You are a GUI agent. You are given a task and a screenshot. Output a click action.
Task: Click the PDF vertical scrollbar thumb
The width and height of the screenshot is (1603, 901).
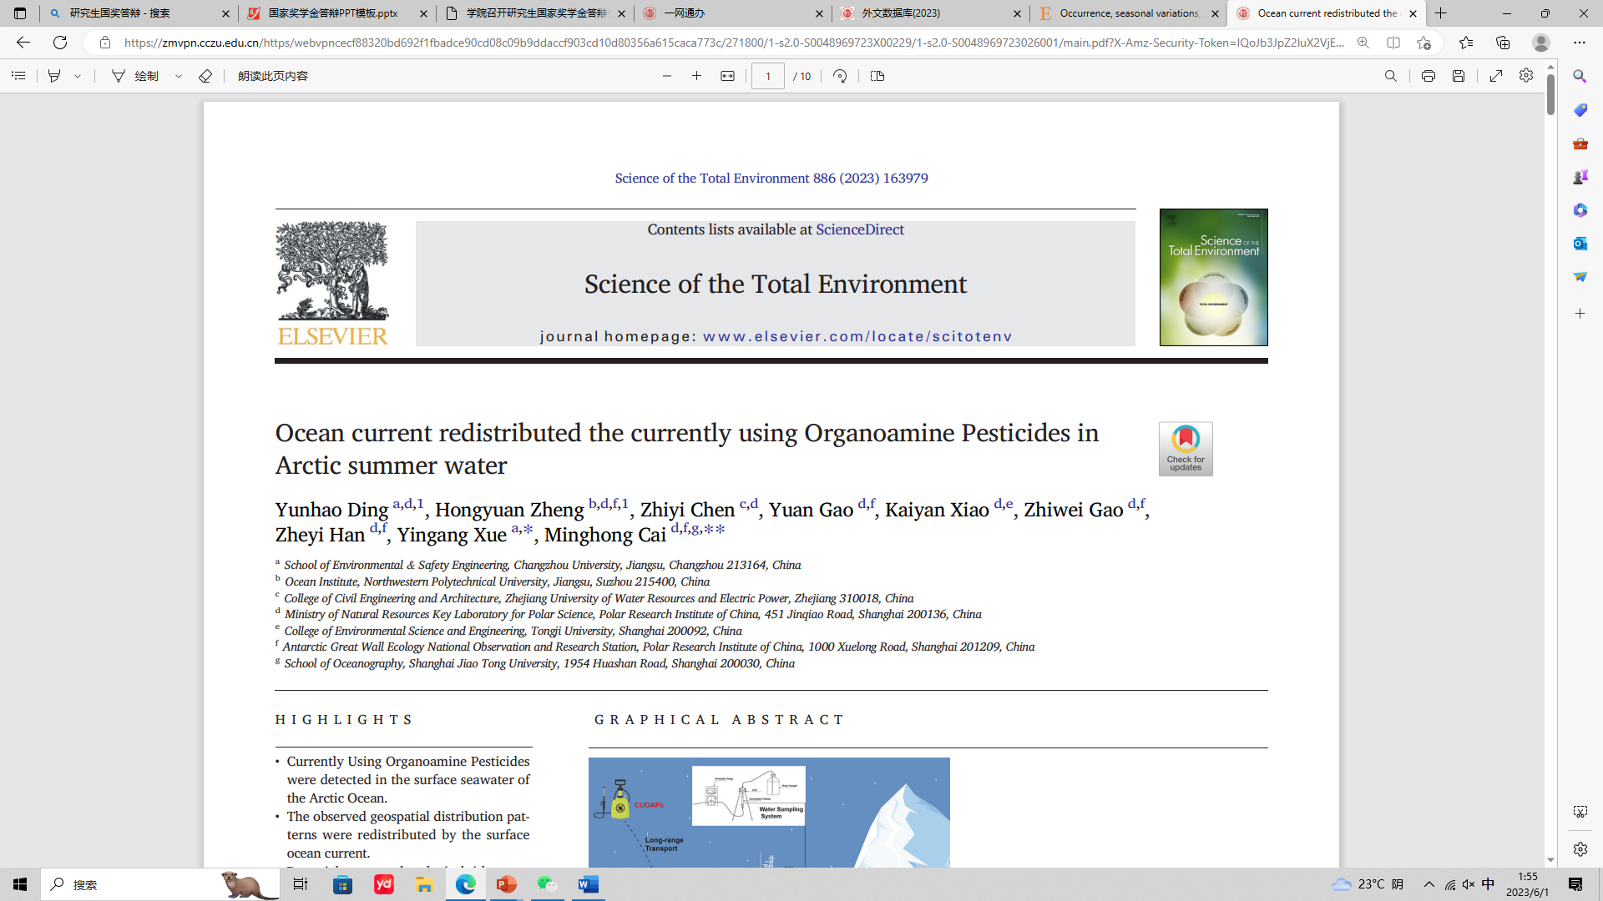pos(1550,94)
